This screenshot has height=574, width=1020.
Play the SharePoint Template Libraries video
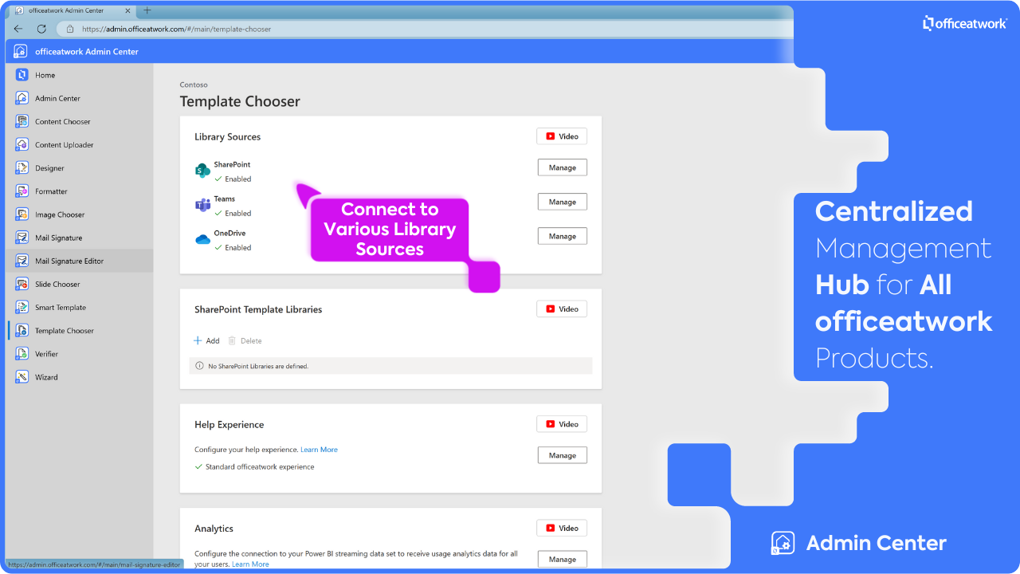coord(562,309)
